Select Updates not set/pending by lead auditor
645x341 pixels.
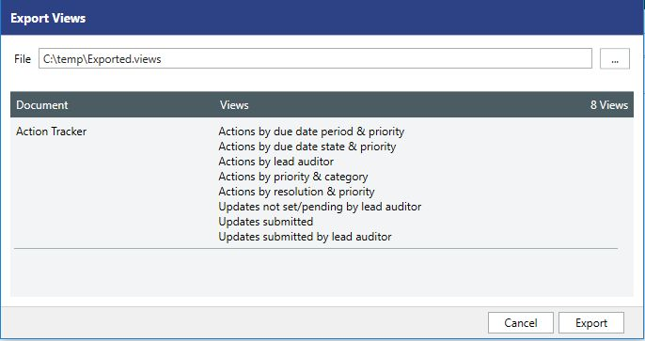point(320,207)
